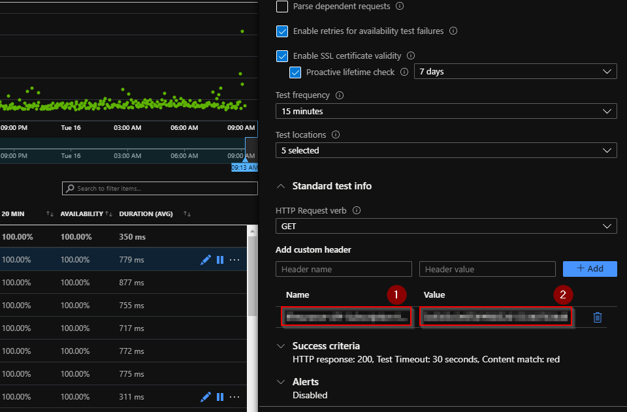This screenshot has height=412, width=627.
Task: Pause the 311 ms availability test
Action: point(220,396)
